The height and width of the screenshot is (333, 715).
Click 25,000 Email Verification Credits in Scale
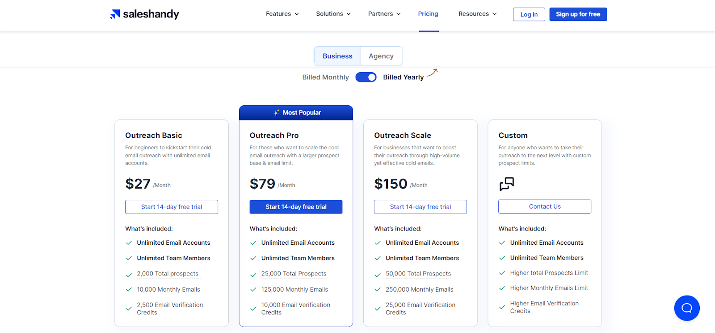tap(421, 308)
